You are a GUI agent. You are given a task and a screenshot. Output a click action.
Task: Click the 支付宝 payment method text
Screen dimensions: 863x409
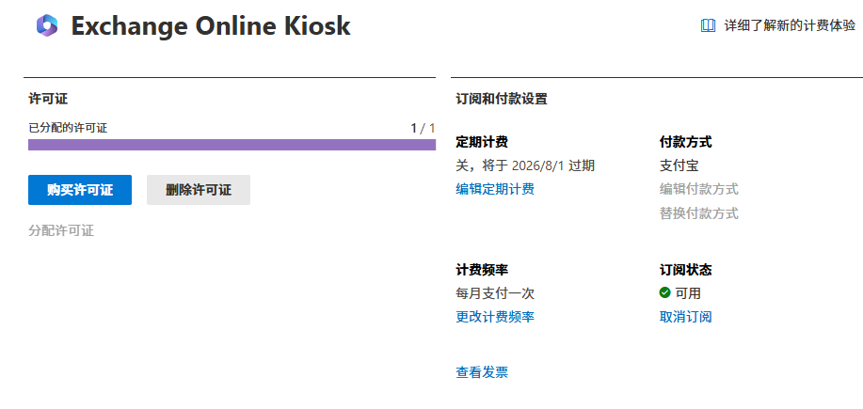[679, 165]
